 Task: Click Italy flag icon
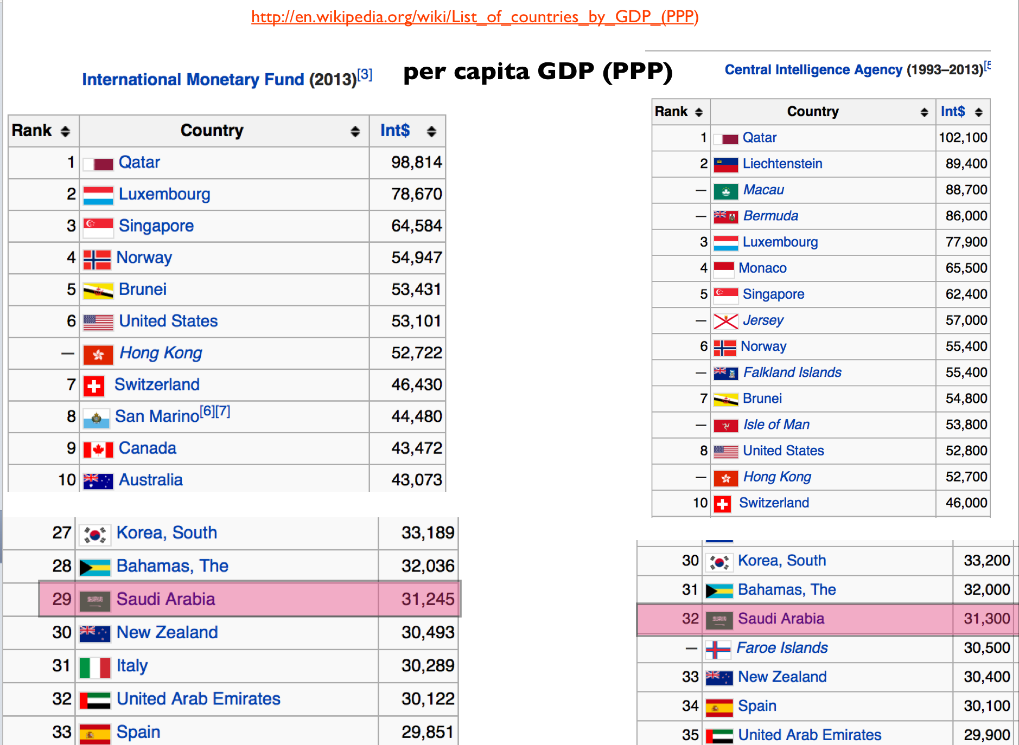click(95, 667)
